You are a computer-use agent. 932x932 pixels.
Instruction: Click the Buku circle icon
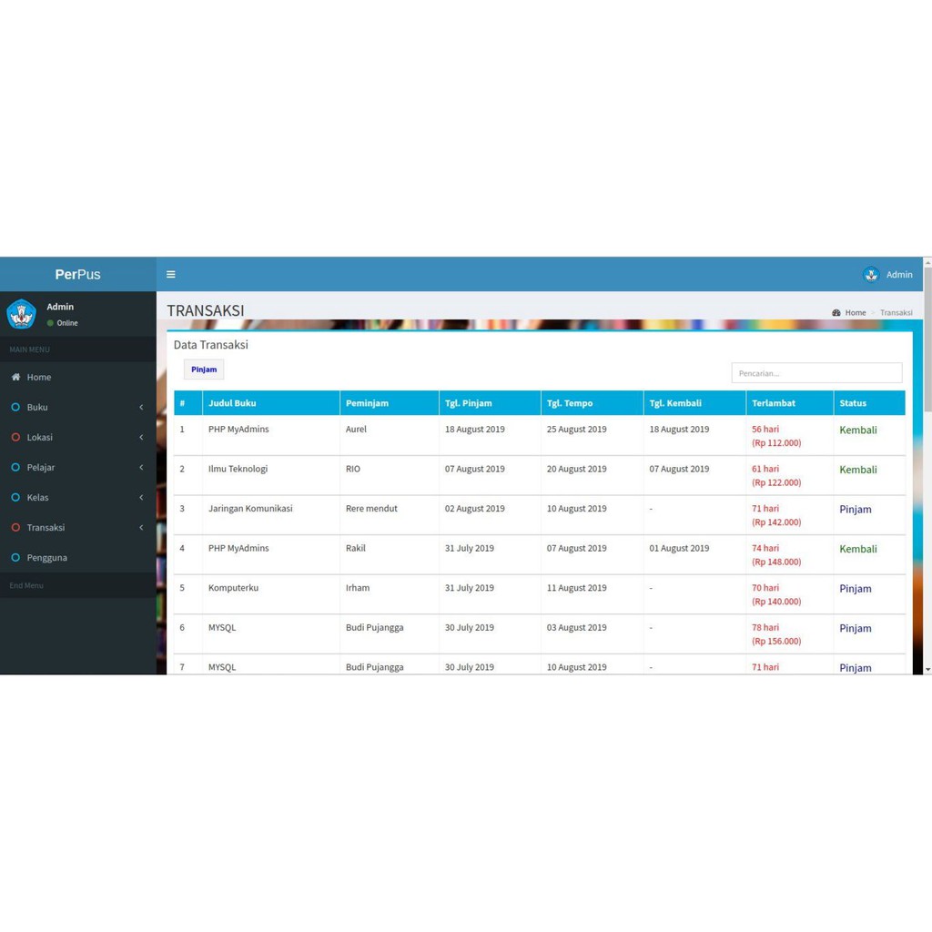[16, 407]
